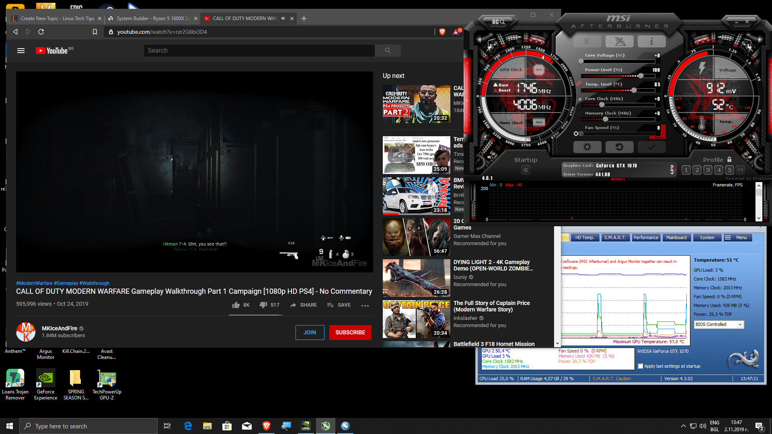
Task: Toggle the power and temp limit link icon
Action: click(x=579, y=84)
